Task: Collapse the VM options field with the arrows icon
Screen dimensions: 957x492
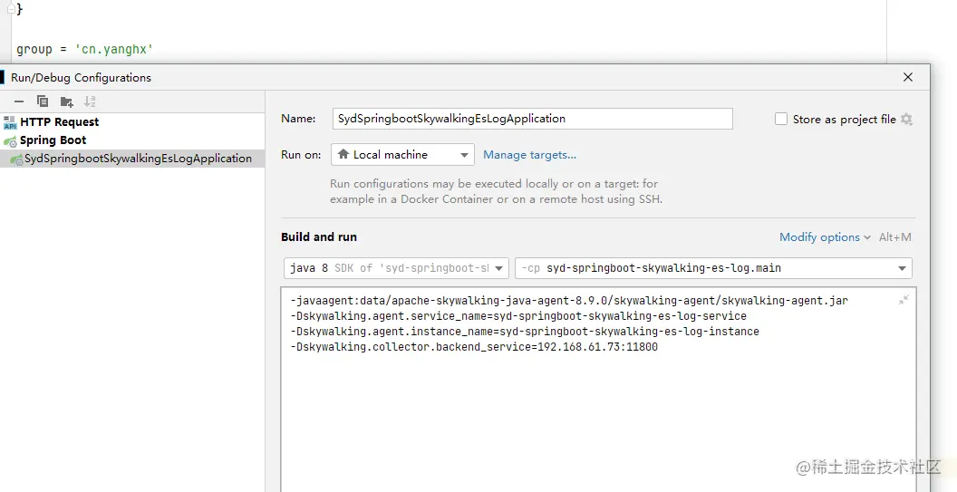Action: (904, 300)
